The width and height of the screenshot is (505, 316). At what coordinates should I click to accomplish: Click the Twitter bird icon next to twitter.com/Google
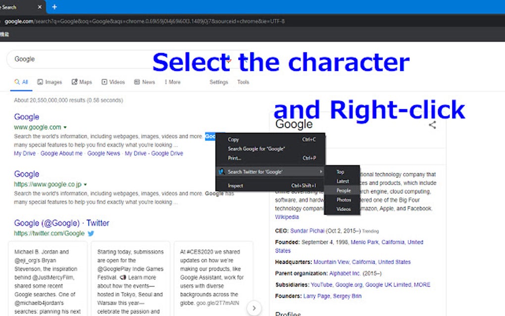pyautogui.click(x=91, y=233)
